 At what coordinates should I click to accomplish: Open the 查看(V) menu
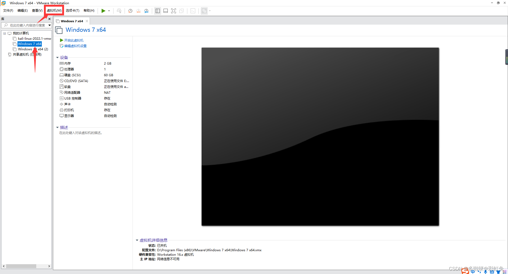pyautogui.click(x=37, y=11)
